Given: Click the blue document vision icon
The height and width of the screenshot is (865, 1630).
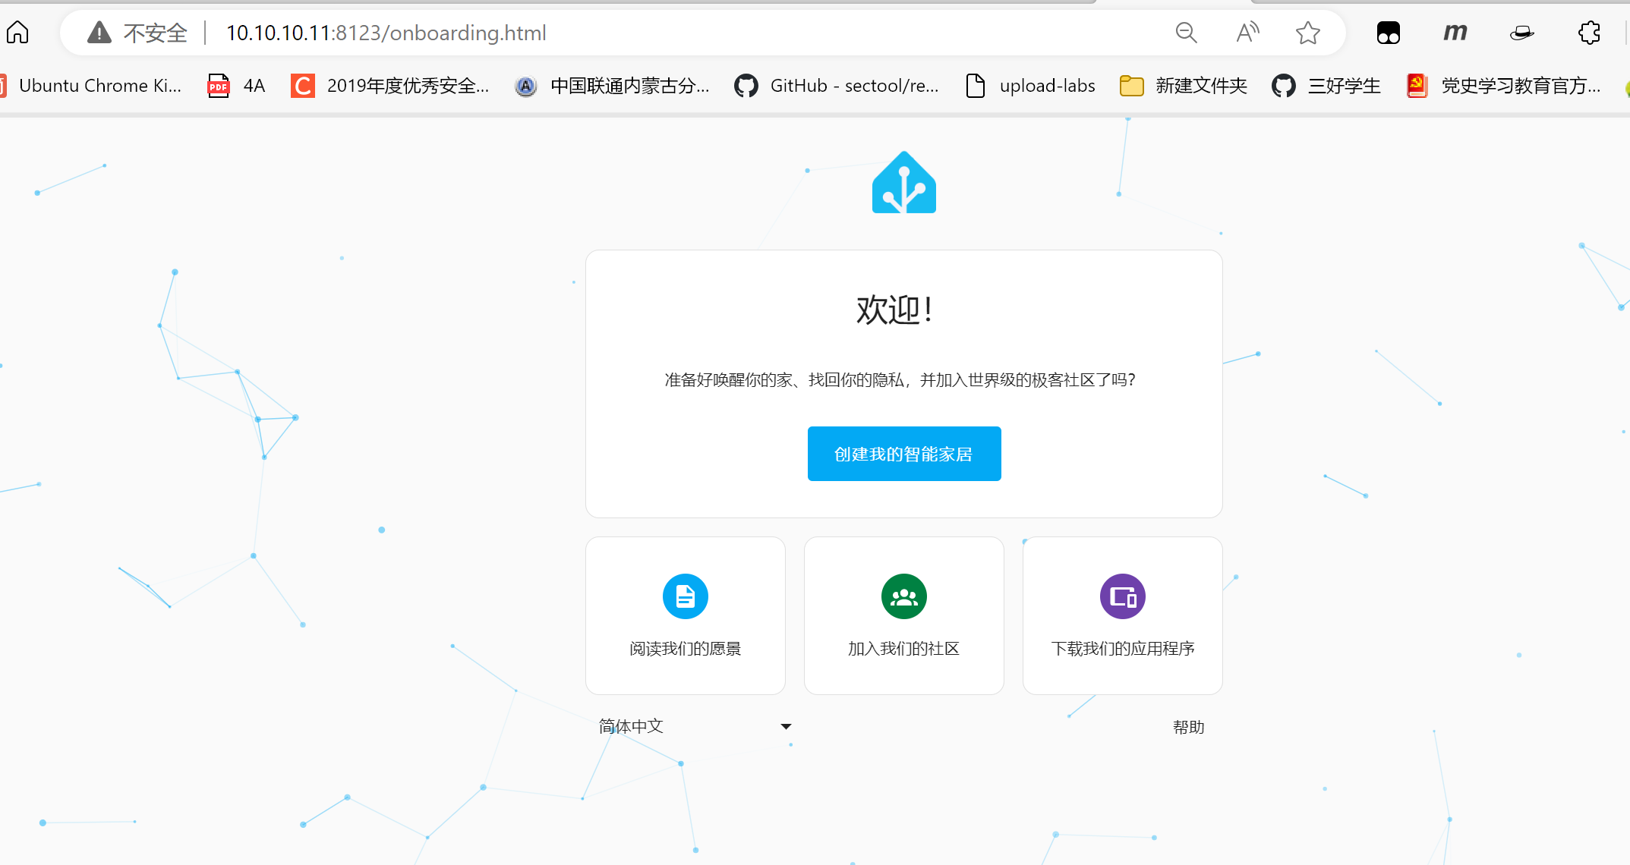Looking at the screenshot, I should tap(686, 596).
